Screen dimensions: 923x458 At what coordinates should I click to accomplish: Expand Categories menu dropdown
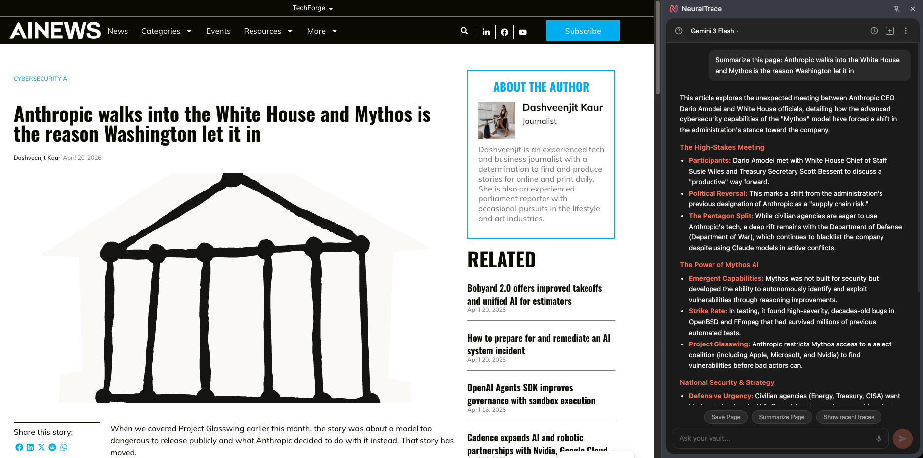coord(167,31)
